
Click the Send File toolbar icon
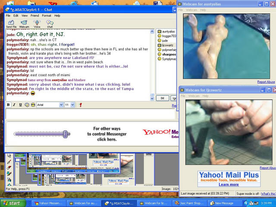11,24
